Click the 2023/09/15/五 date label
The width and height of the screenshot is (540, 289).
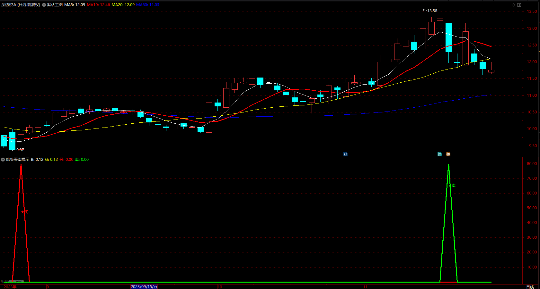click(x=144, y=287)
